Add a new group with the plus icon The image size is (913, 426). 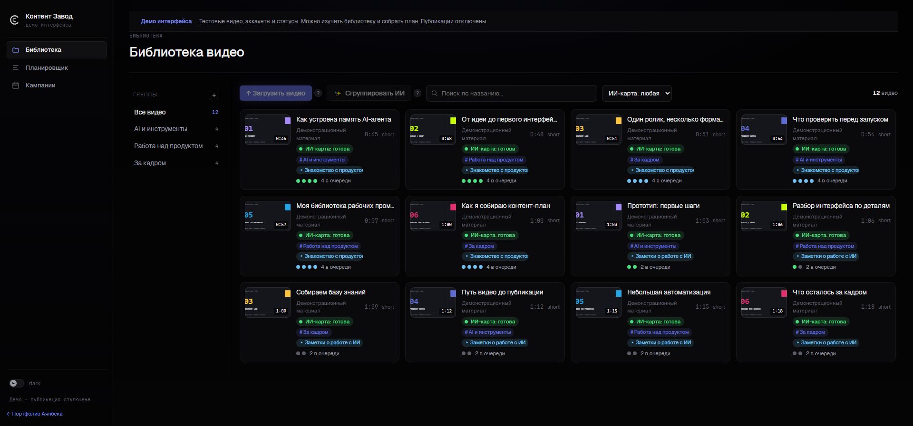coord(214,95)
